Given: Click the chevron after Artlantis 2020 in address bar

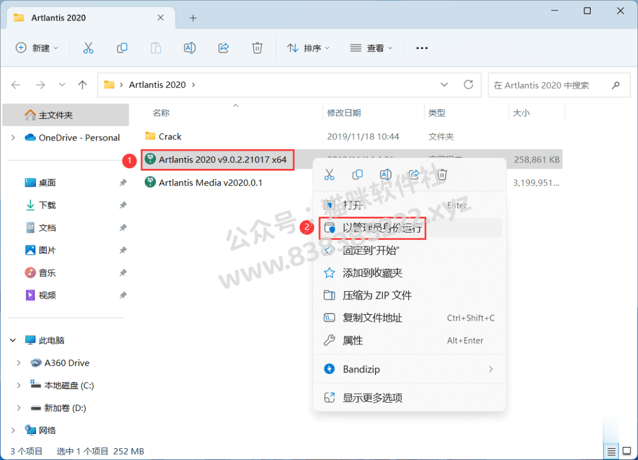Looking at the screenshot, I should point(194,84).
